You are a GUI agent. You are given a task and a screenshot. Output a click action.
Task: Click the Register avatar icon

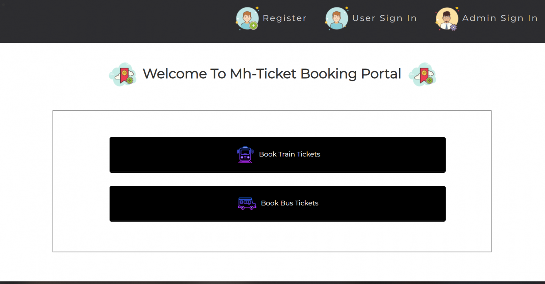pos(247,18)
